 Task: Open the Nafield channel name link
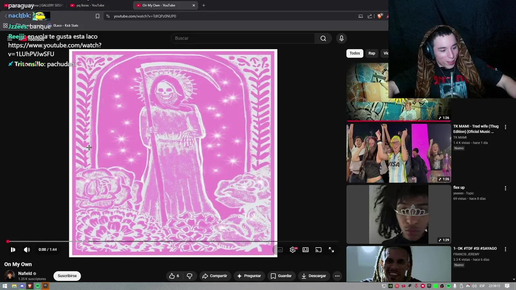25,273
